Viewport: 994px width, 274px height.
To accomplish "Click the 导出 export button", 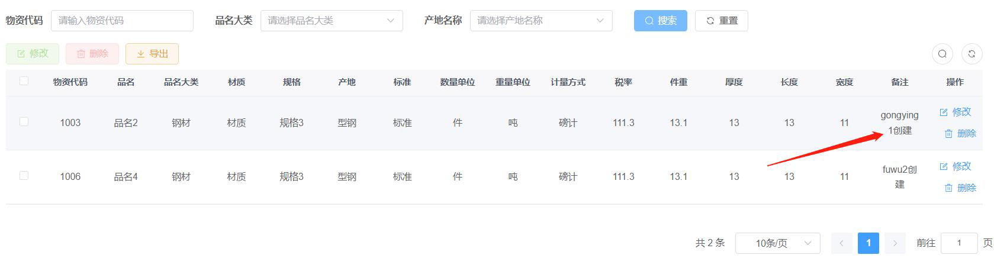I will pyautogui.click(x=152, y=54).
